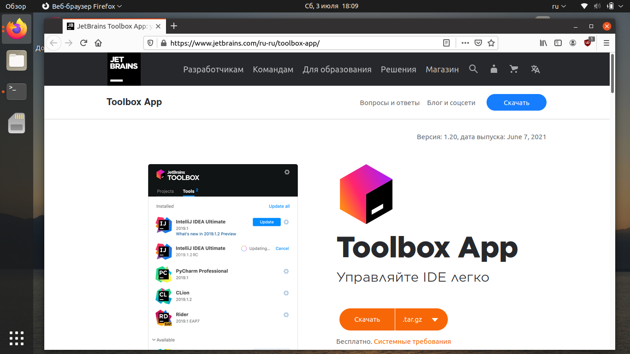
Task: Click the URL address field
Action: pos(304,43)
